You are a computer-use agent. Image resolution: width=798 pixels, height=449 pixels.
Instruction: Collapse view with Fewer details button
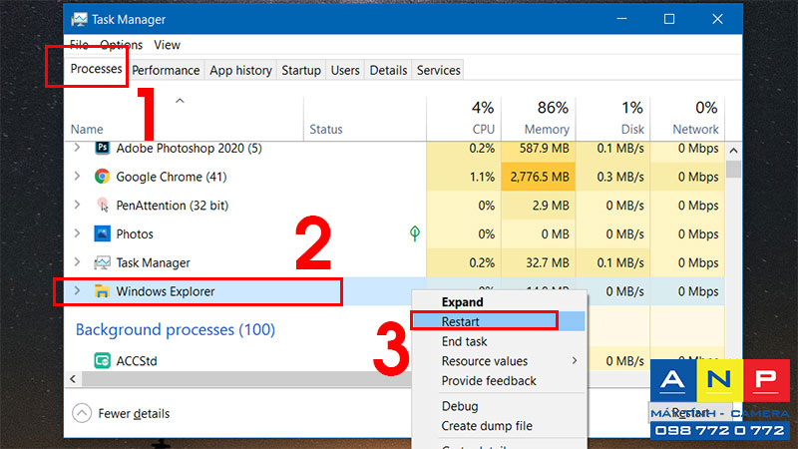121,413
